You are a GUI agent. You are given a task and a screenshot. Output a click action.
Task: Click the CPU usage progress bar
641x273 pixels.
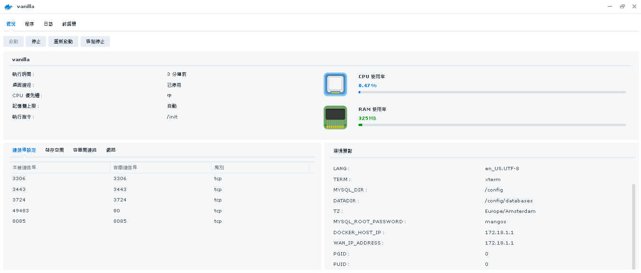click(x=492, y=92)
